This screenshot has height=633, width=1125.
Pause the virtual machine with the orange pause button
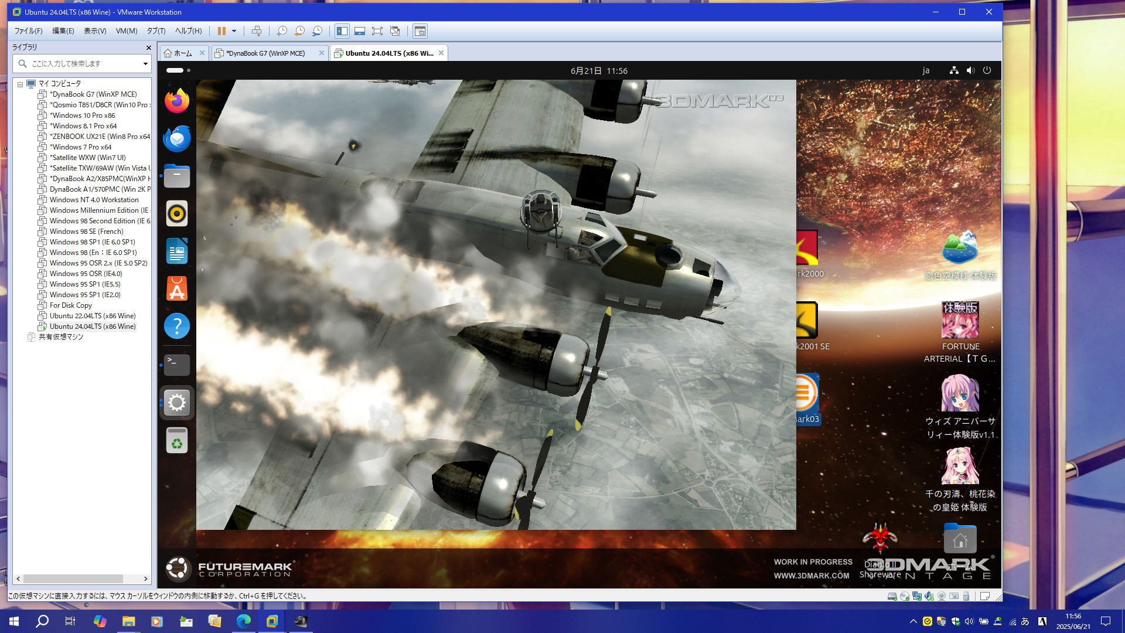point(221,31)
